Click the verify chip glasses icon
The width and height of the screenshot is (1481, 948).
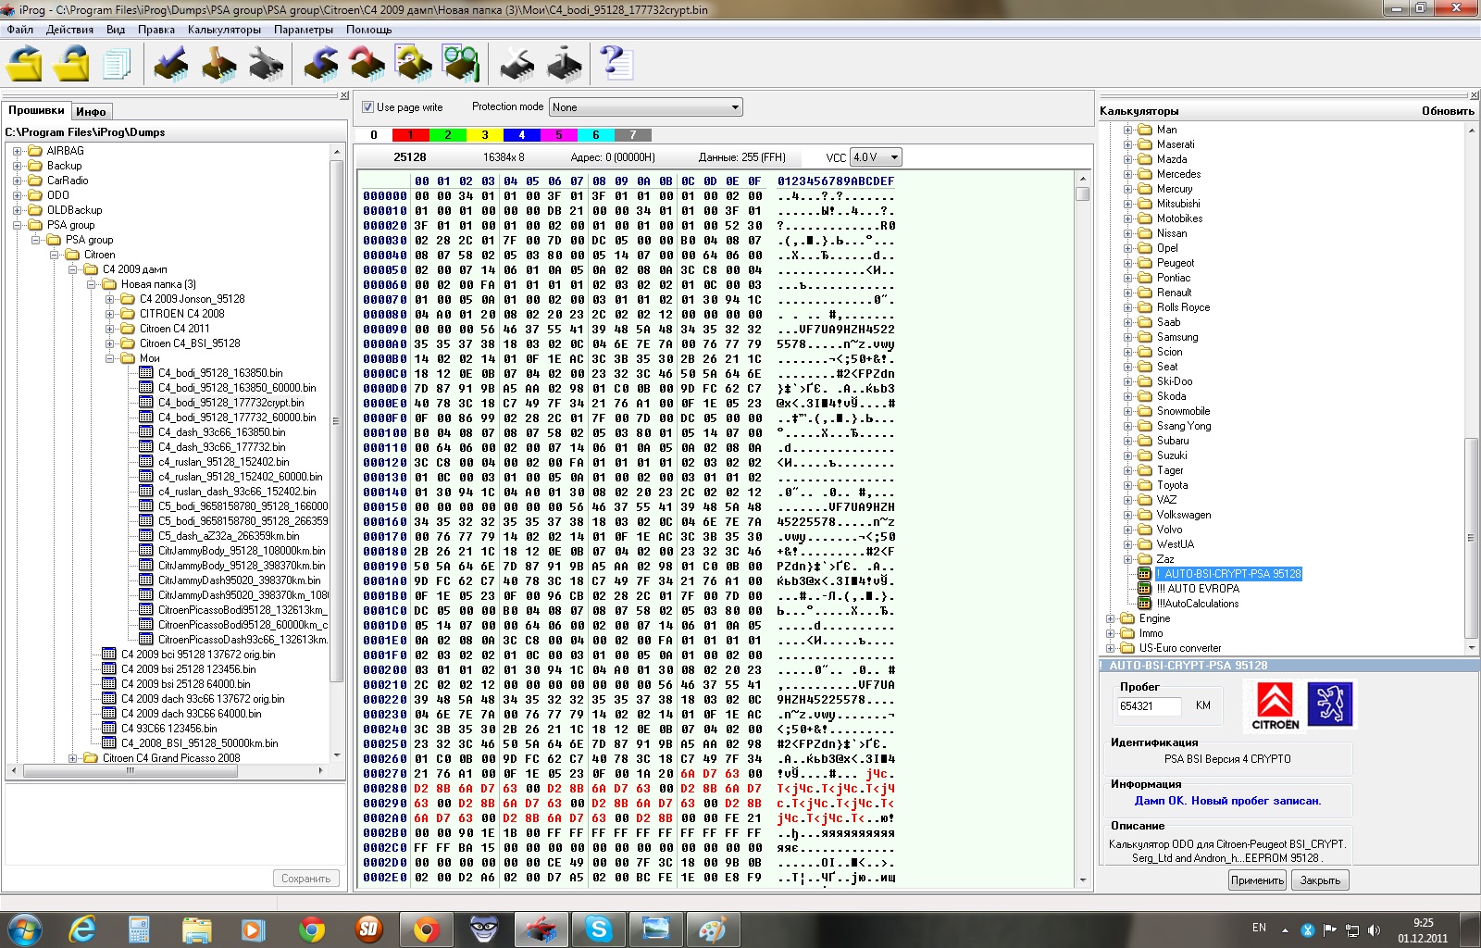click(x=460, y=64)
